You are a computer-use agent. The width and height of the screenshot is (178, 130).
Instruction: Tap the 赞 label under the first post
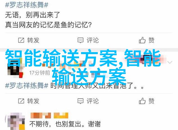click(x=151, y=40)
